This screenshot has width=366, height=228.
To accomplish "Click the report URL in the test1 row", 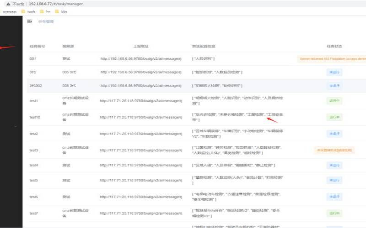I will 141,101.
